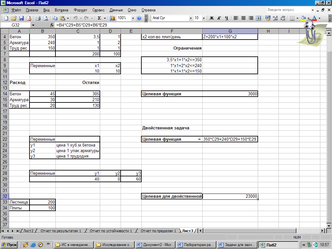Click the Open file folder icon
332x249 pixels.
tap(14, 18)
